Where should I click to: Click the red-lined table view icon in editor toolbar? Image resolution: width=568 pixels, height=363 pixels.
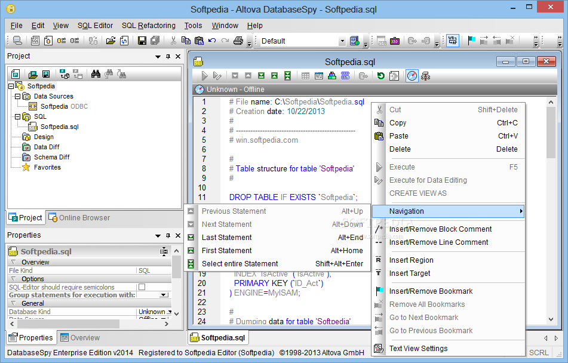point(319,76)
